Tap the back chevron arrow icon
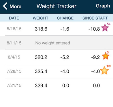This screenshot has width=113, height=107. 5,6
